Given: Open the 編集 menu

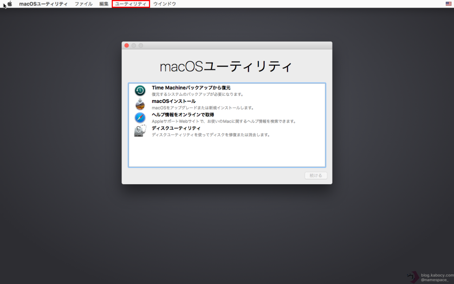Looking at the screenshot, I should (104, 4).
